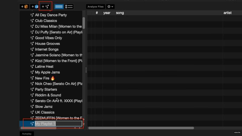Sort by the year column header
Image resolution: width=242 pixels, height=136 pixels.
pos(107,13)
